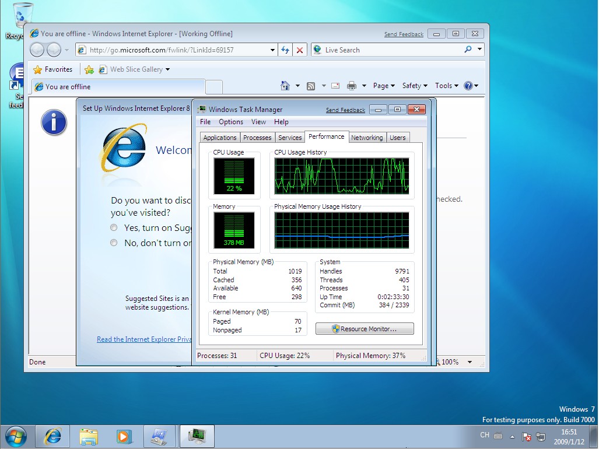Select No, don't turn on option
599x449 pixels.
click(114, 243)
